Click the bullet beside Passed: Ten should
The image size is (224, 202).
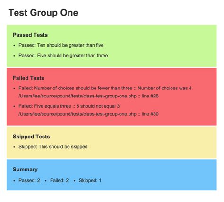tap(14, 46)
